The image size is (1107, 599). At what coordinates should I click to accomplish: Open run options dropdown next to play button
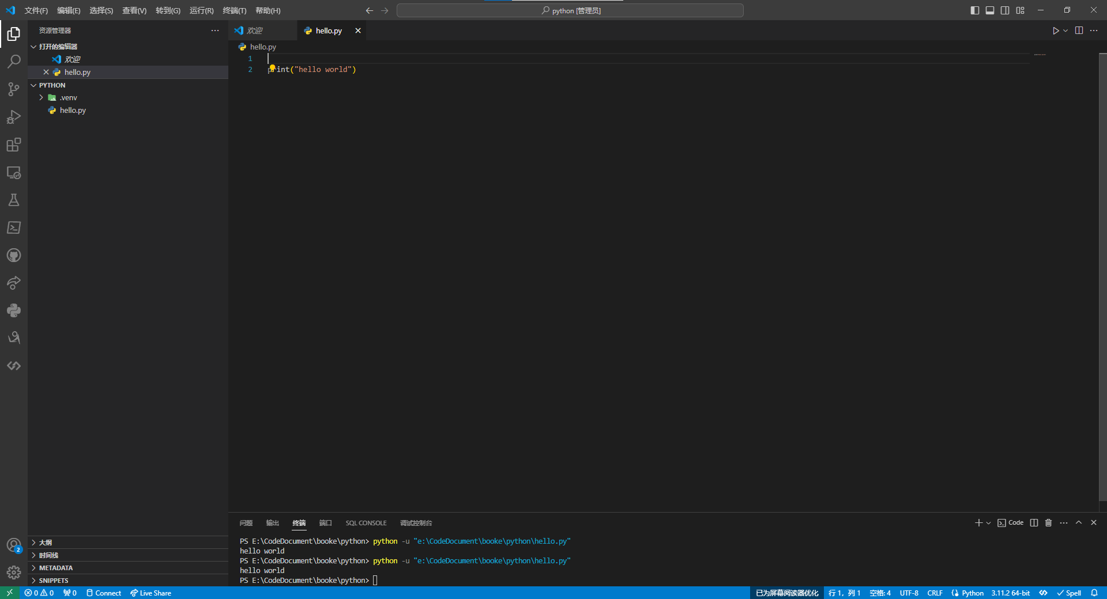pos(1065,31)
